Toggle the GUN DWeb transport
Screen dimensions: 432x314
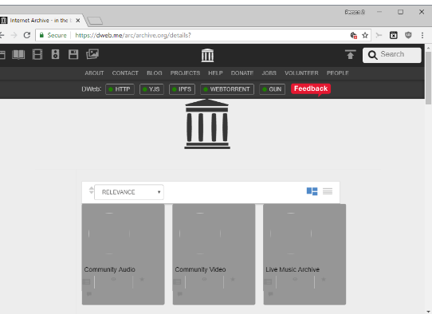click(x=273, y=89)
